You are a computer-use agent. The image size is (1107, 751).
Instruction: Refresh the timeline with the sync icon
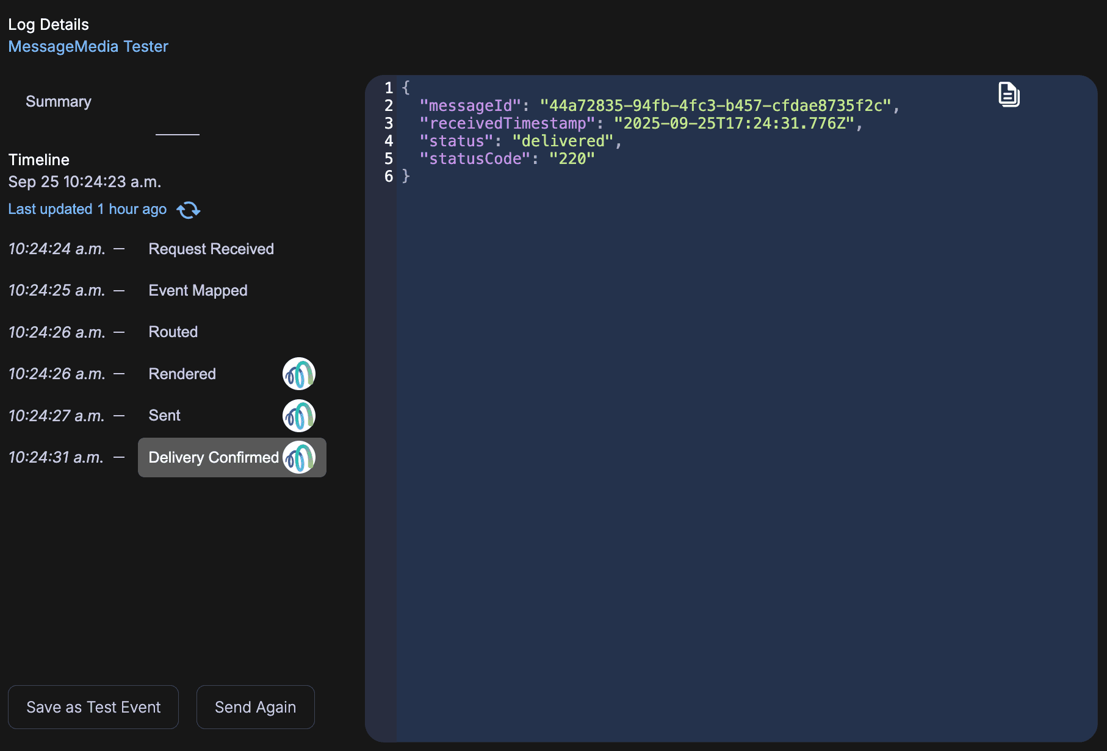click(x=189, y=210)
